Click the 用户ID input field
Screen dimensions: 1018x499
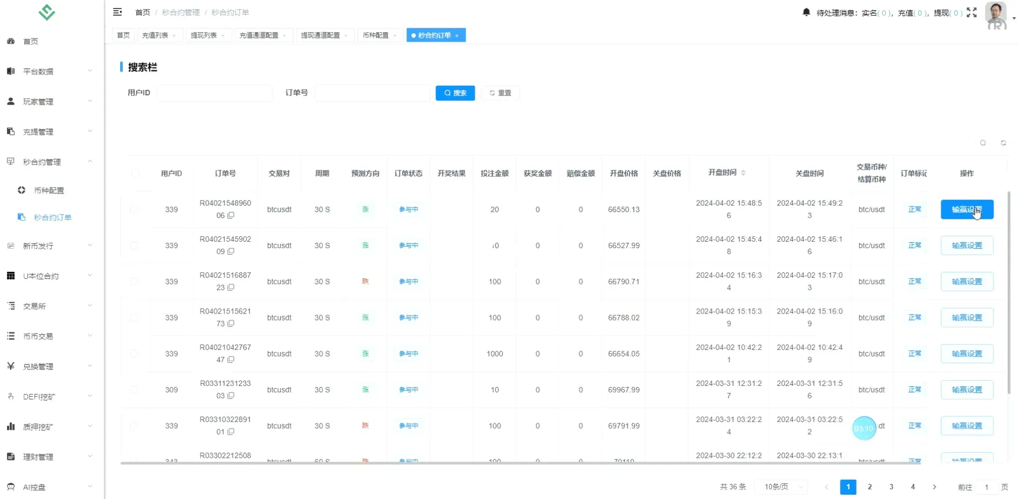coord(215,93)
